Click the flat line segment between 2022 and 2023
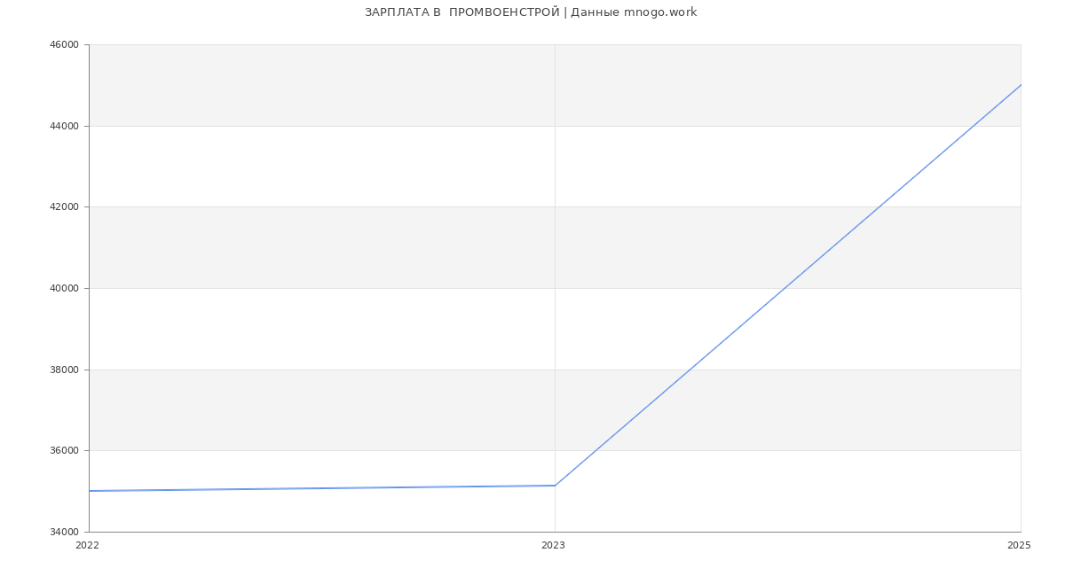 [319, 488]
